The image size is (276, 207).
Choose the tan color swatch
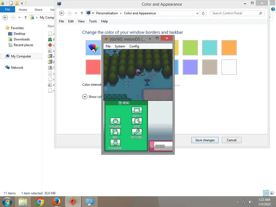point(210,67)
